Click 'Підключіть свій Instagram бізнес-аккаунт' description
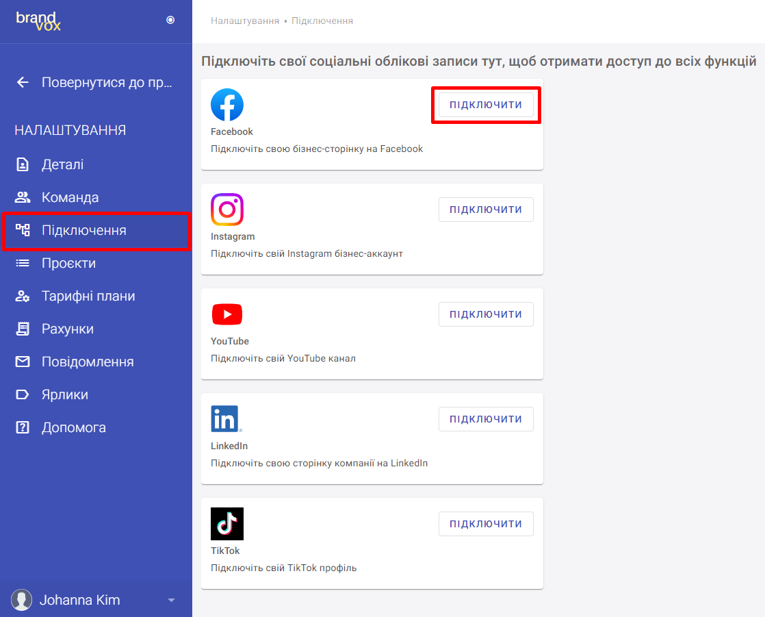765x617 pixels. pos(307,254)
